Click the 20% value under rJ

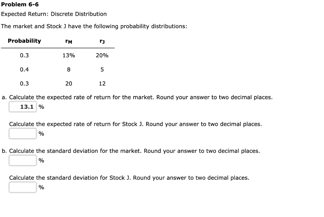[101, 55]
